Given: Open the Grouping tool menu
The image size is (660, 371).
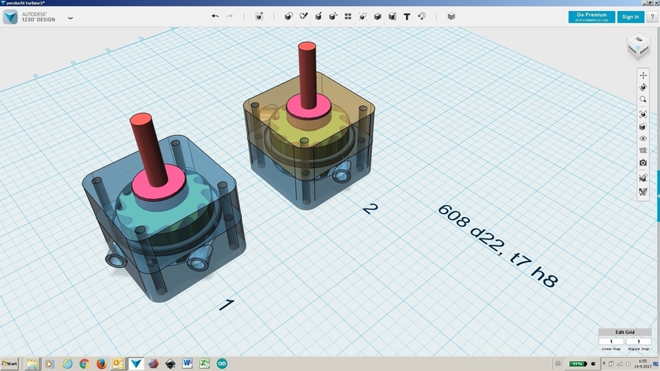Looking at the screenshot, I should tap(363, 16).
